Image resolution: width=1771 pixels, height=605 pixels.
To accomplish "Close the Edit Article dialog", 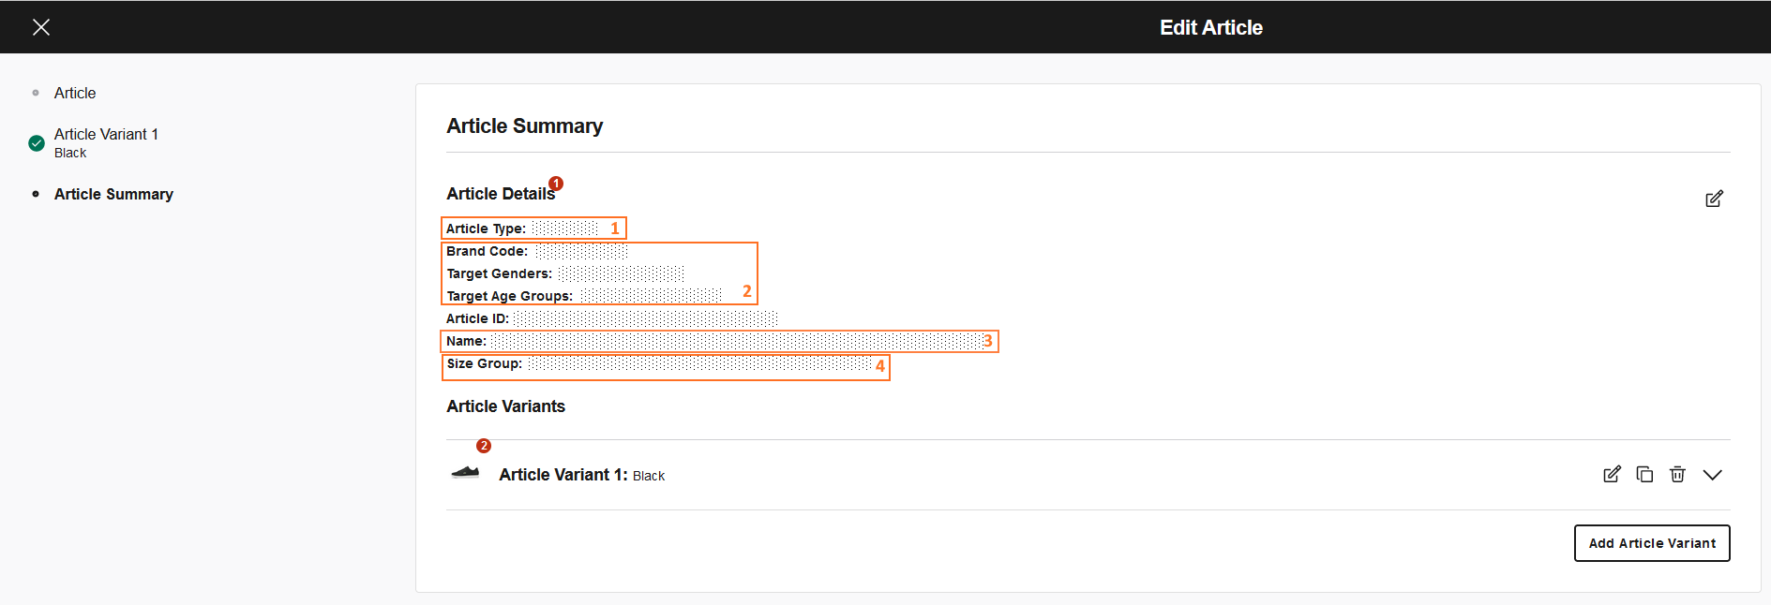I will (x=41, y=27).
